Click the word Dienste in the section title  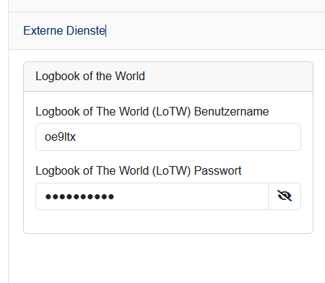(x=86, y=31)
